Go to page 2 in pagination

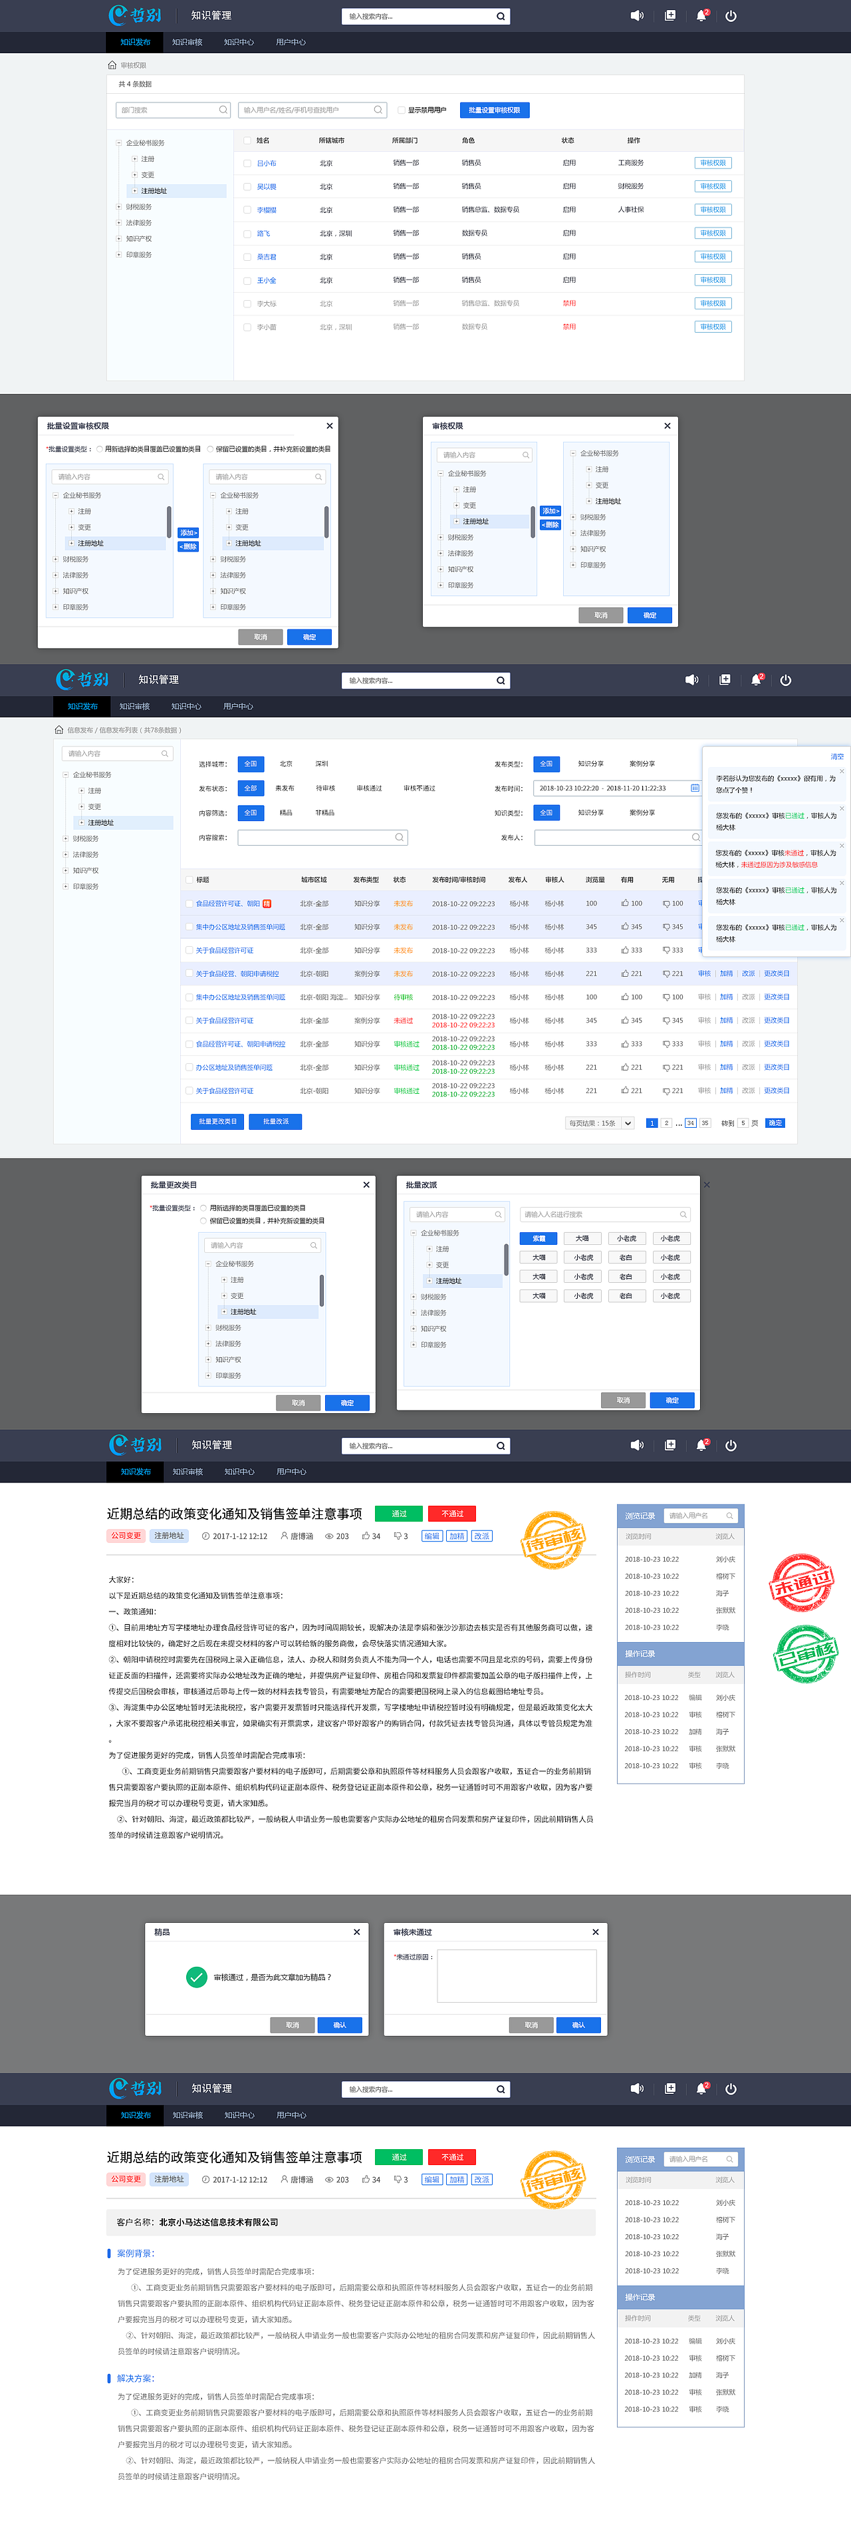(668, 1123)
